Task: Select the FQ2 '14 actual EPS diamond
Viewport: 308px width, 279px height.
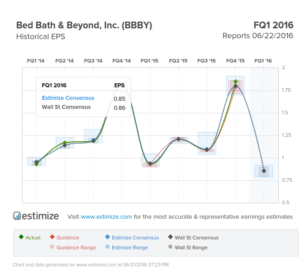Action: click(65, 143)
